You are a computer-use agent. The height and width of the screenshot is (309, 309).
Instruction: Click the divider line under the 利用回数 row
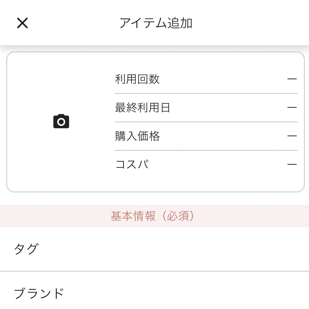(x=206, y=93)
